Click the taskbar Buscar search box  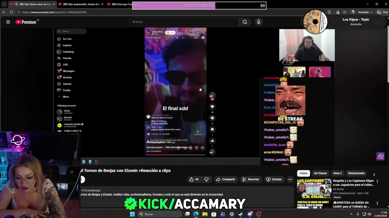tap(160, 214)
